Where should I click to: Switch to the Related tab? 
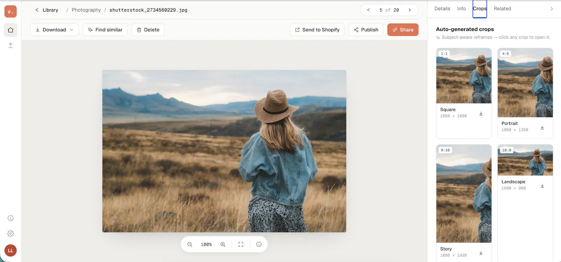pyautogui.click(x=502, y=9)
